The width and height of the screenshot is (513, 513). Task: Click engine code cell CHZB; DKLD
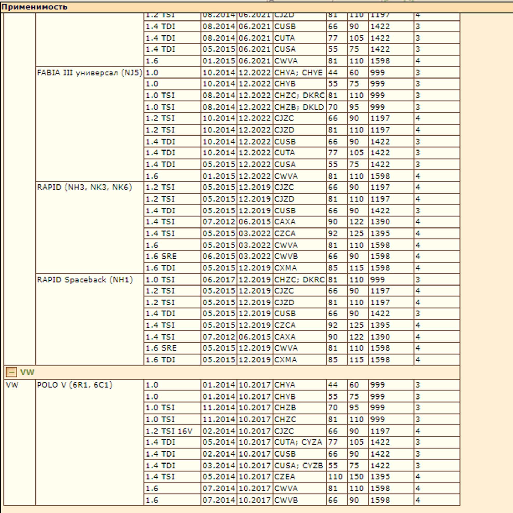(x=299, y=107)
